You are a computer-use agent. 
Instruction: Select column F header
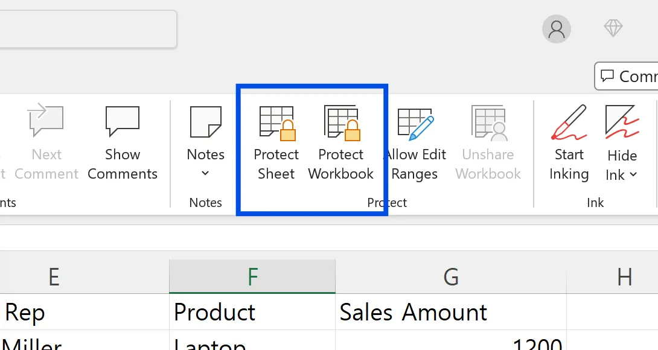point(252,276)
